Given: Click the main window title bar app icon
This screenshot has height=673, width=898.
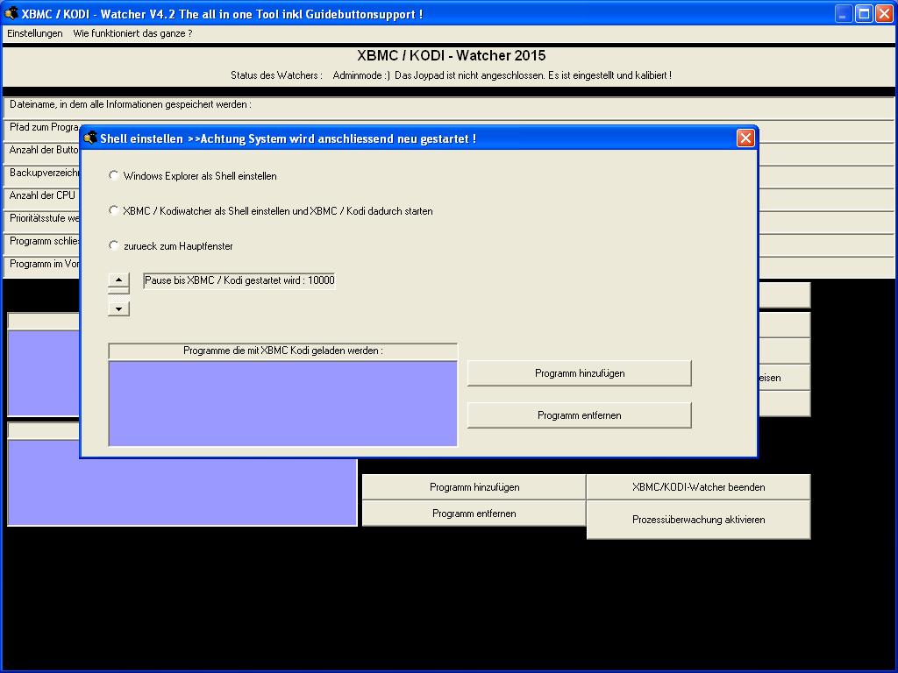Looking at the screenshot, I should click(x=11, y=13).
